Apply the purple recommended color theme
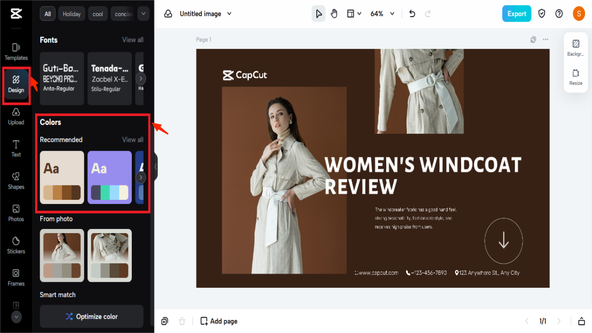Image resolution: width=592 pixels, height=333 pixels. click(x=110, y=178)
